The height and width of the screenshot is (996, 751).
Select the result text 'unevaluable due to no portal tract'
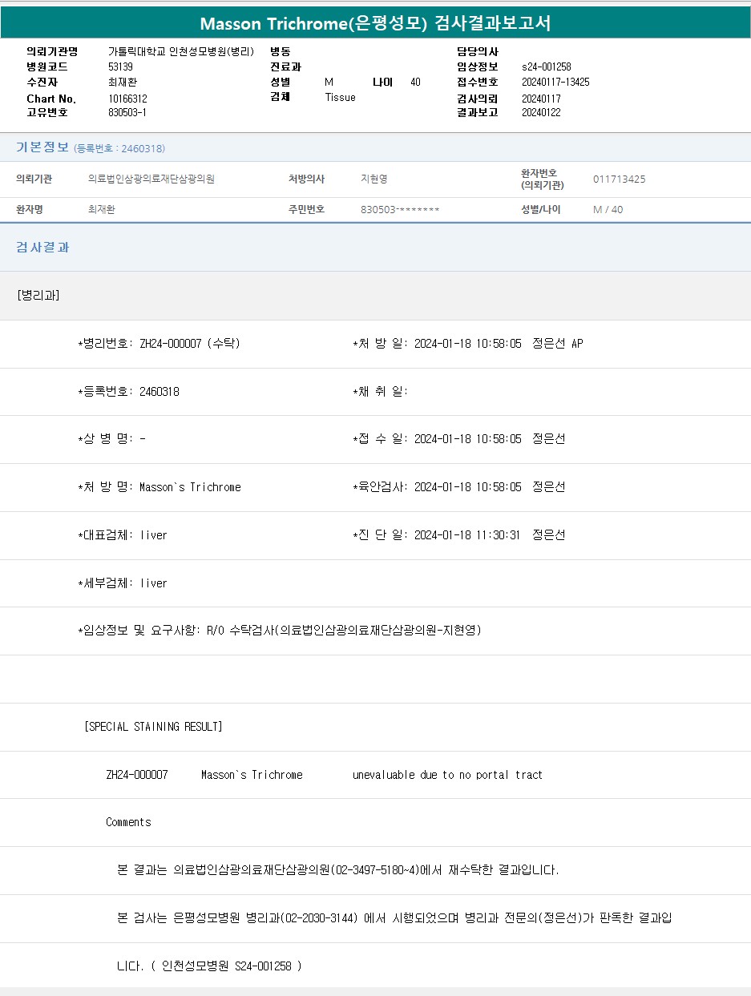point(447,774)
